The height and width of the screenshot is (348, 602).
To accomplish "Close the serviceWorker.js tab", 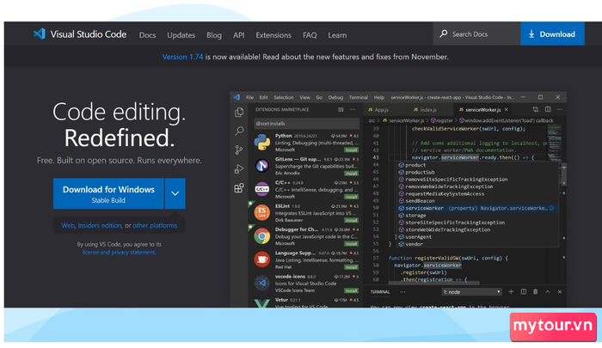I will [507, 110].
